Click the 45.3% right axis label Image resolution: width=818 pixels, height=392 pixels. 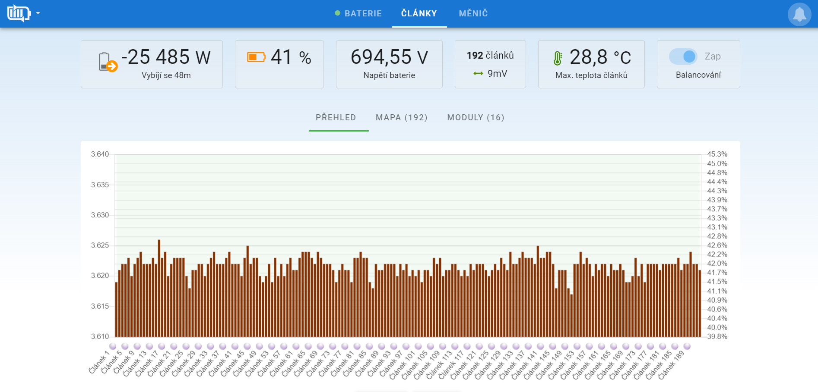point(717,154)
